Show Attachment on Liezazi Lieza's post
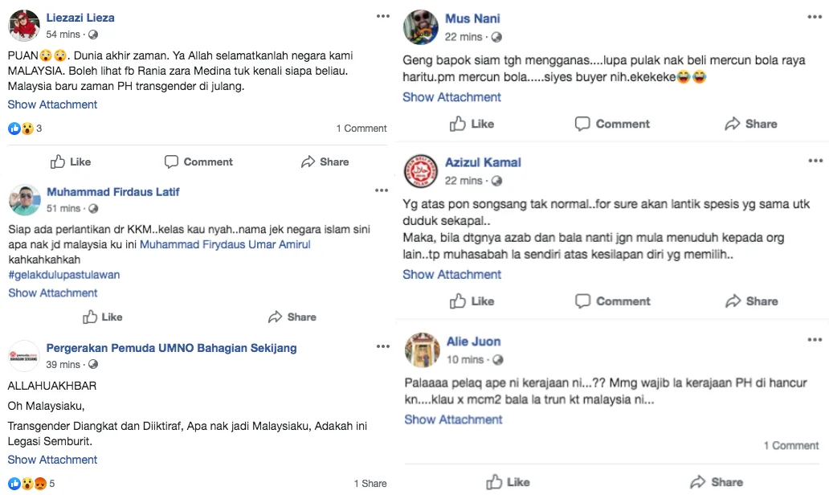 (x=52, y=104)
